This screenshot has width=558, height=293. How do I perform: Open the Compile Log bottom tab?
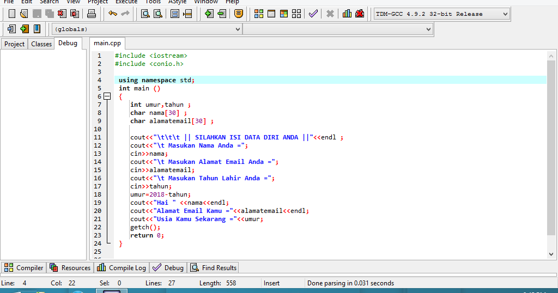122,268
